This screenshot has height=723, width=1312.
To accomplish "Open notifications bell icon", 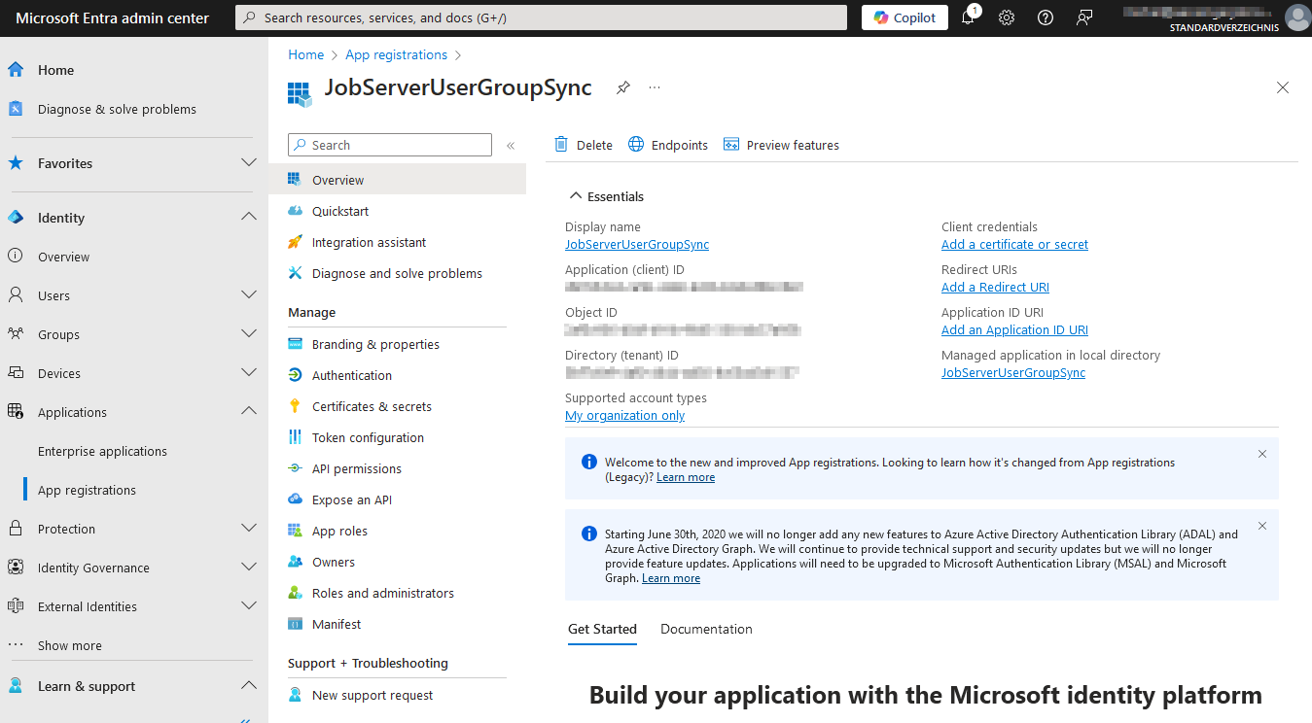I will (968, 17).
